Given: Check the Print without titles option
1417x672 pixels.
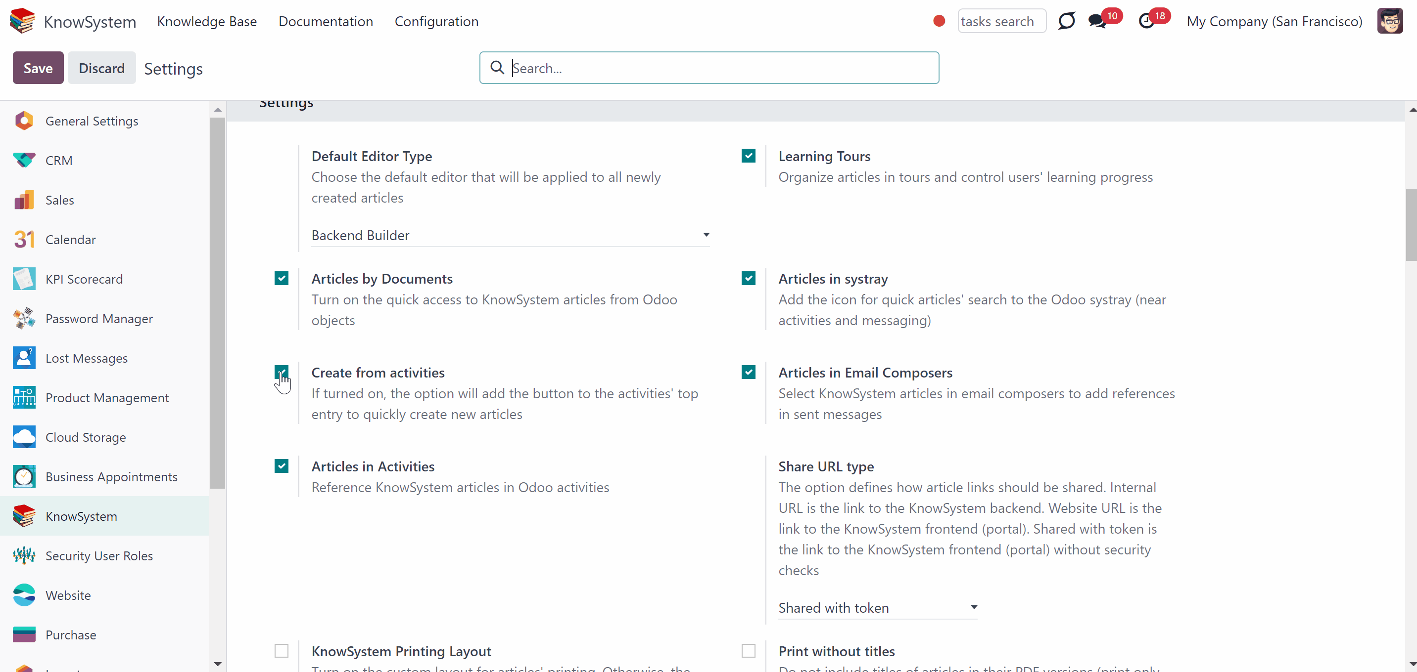Looking at the screenshot, I should coord(748,651).
